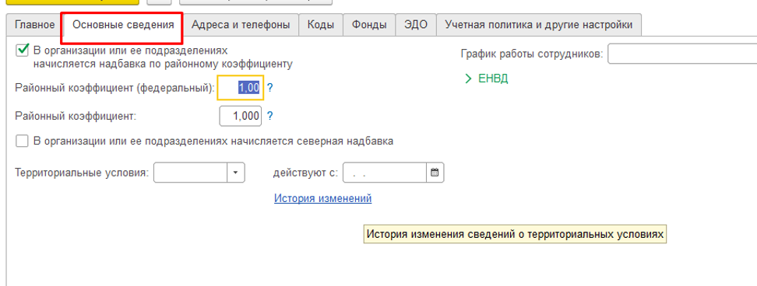This screenshot has width=757, height=286.
Task: Focus the Районный коэффициент 1,000 field
Action: [241, 116]
